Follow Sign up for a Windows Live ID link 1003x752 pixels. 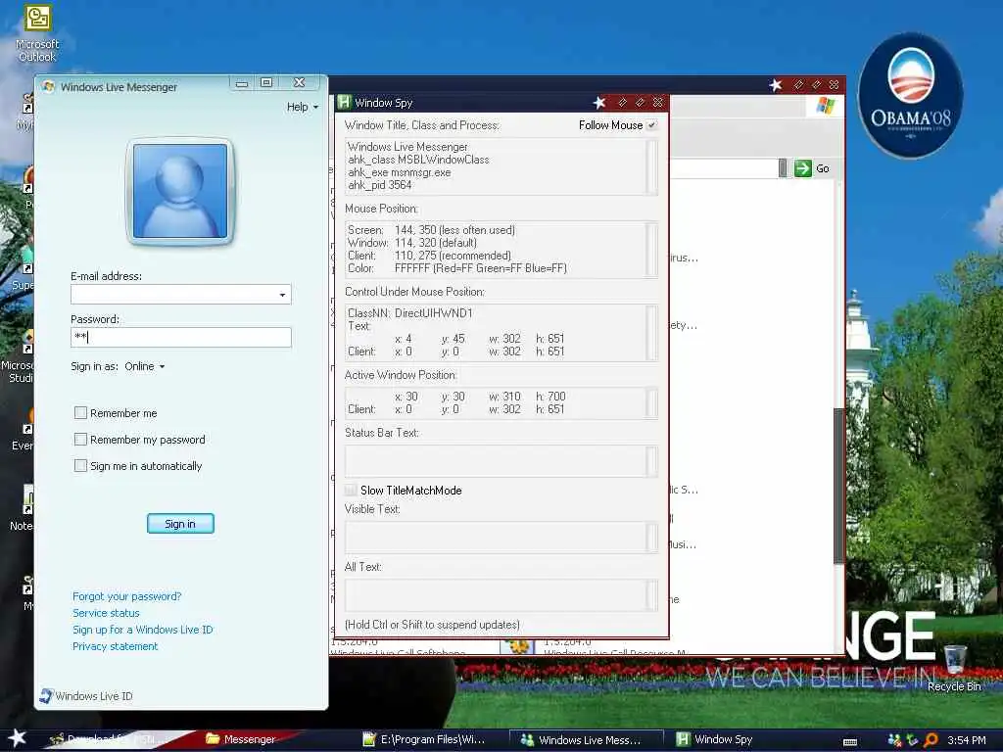(x=143, y=630)
